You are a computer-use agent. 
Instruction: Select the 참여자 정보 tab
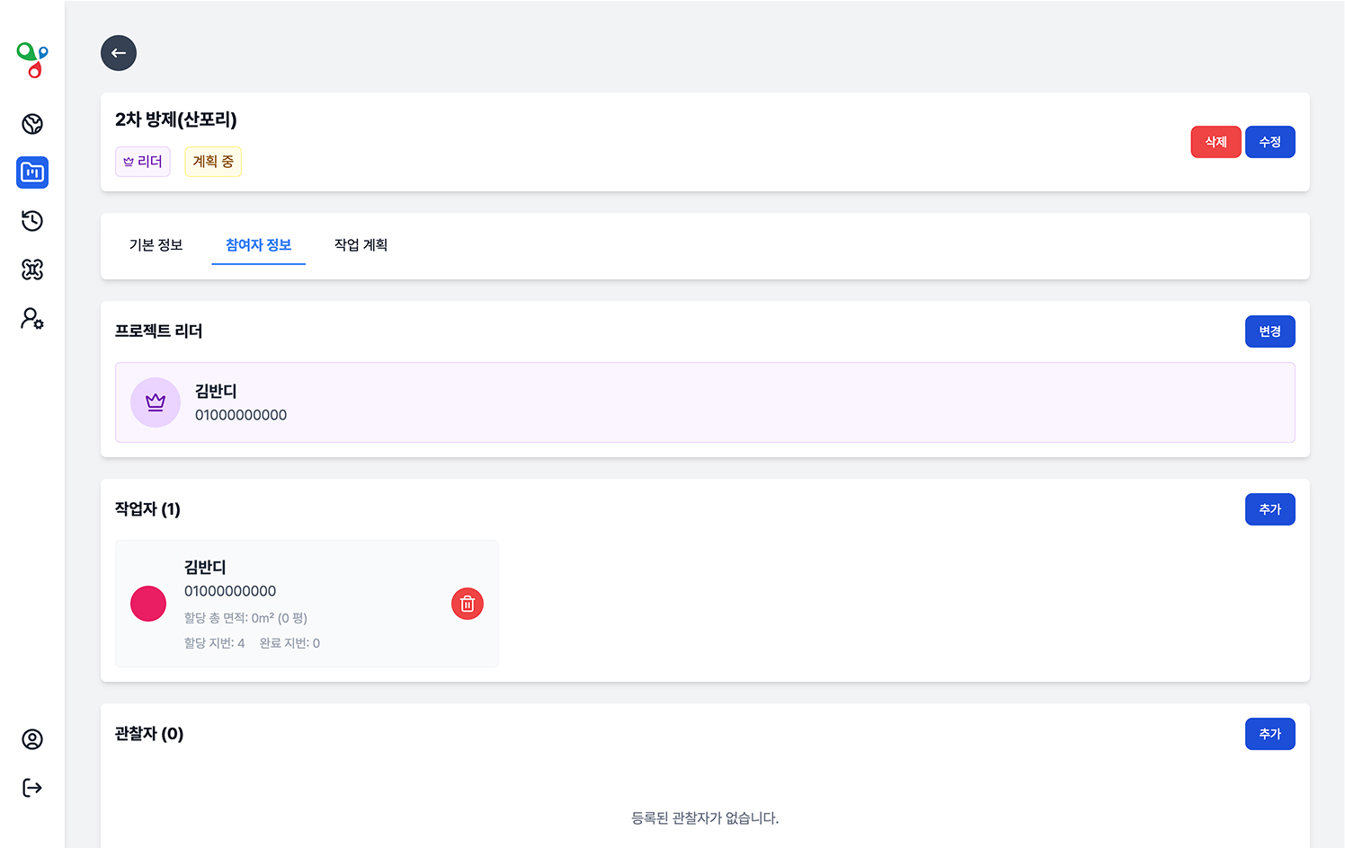(258, 245)
